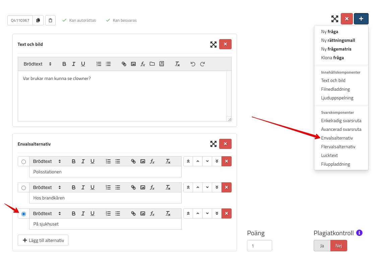Delete the Hos brandkåren alternative
The height and width of the screenshot is (264, 377).
pyautogui.click(x=227, y=187)
